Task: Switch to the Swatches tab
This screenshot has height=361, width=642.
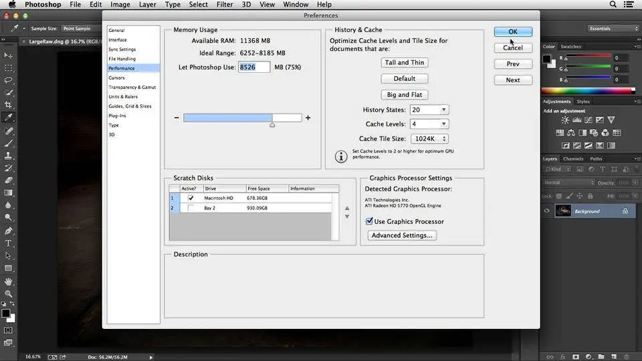Action: click(570, 47)
